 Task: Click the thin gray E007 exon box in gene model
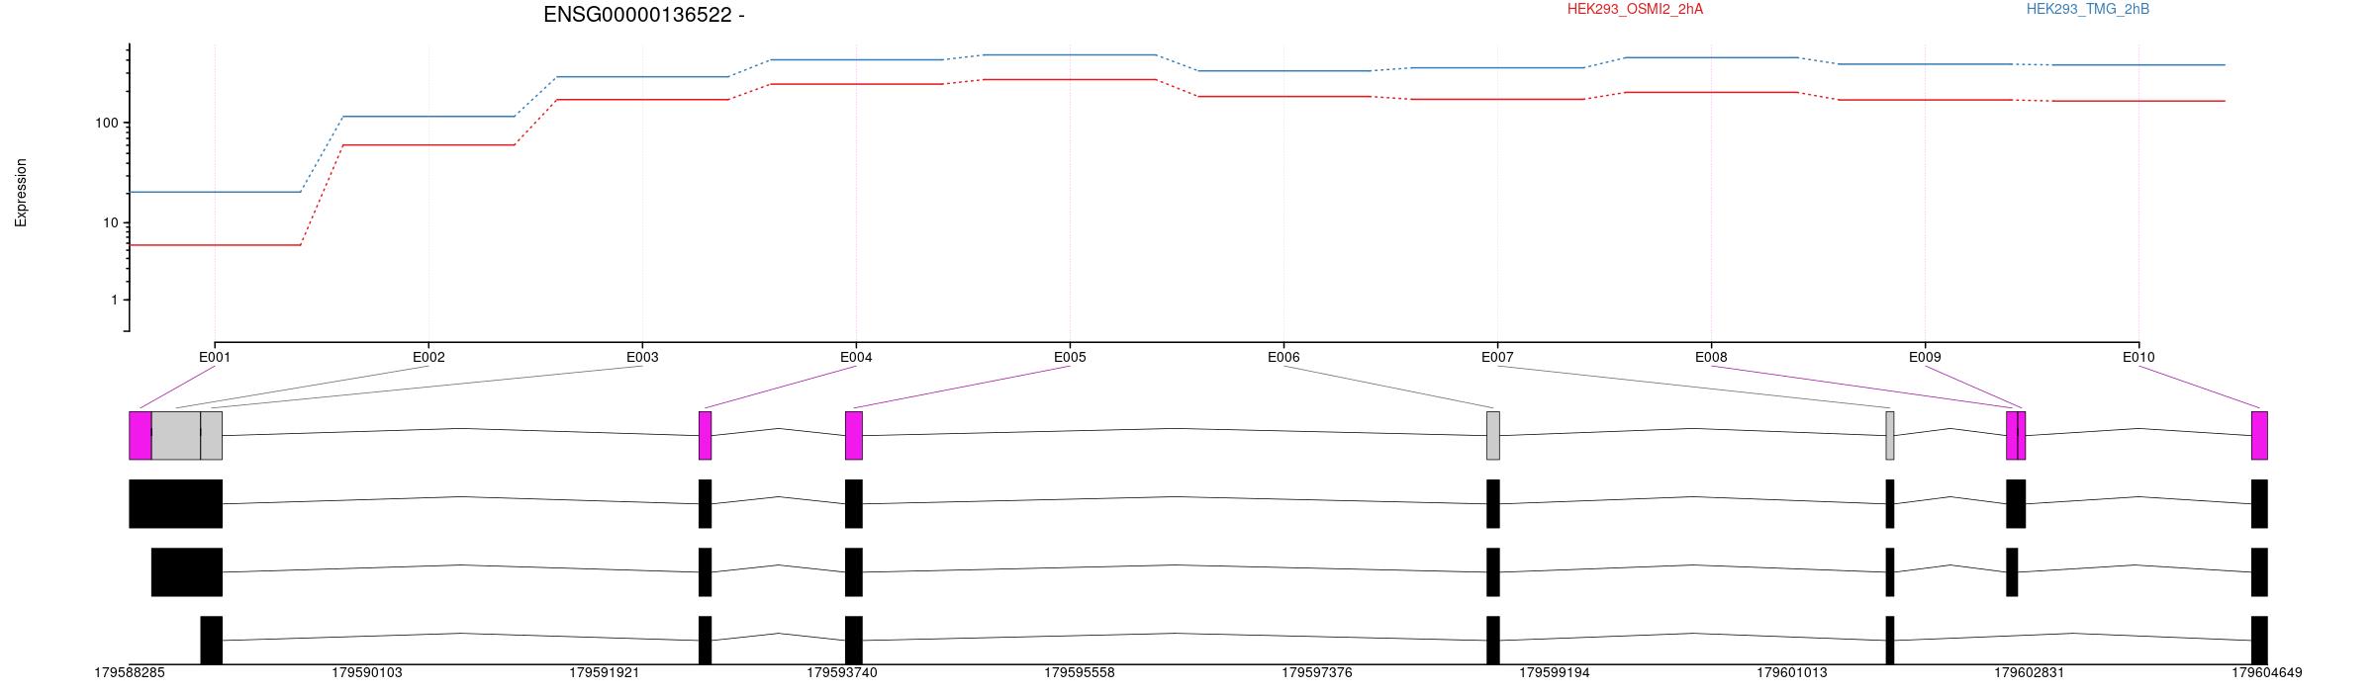(x=1890, y=436)
